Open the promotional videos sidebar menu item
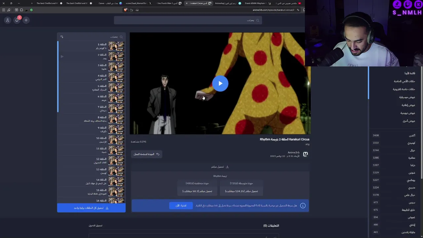The width and height of the screenshot is (423, 238). [x=408, y=113]
